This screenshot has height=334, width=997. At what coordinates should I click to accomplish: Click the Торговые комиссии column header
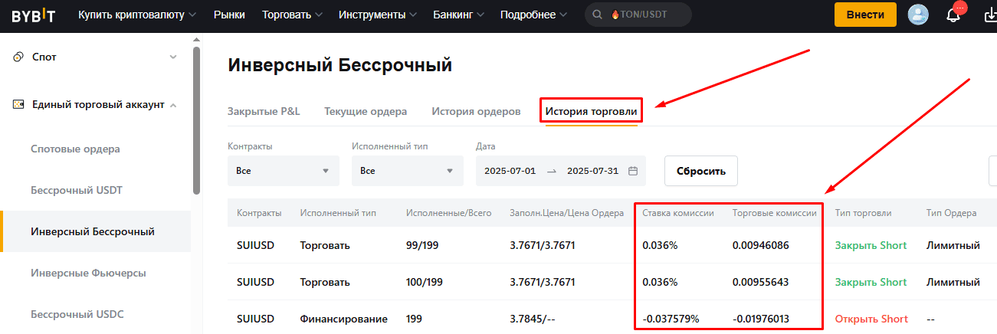(x=775, y=213)
